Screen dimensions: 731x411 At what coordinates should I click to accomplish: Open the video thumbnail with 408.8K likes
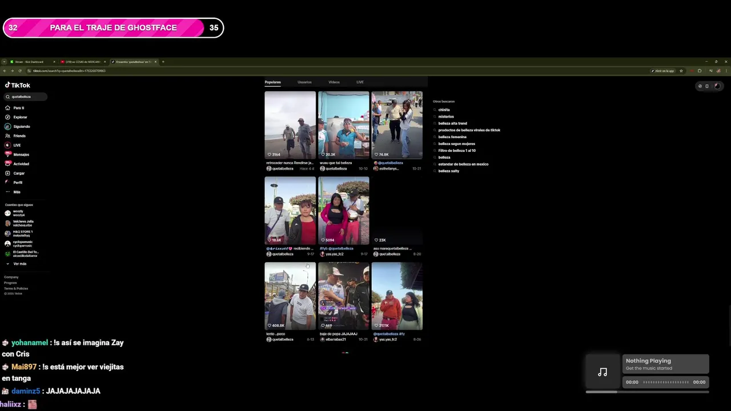tap(290, 296)
